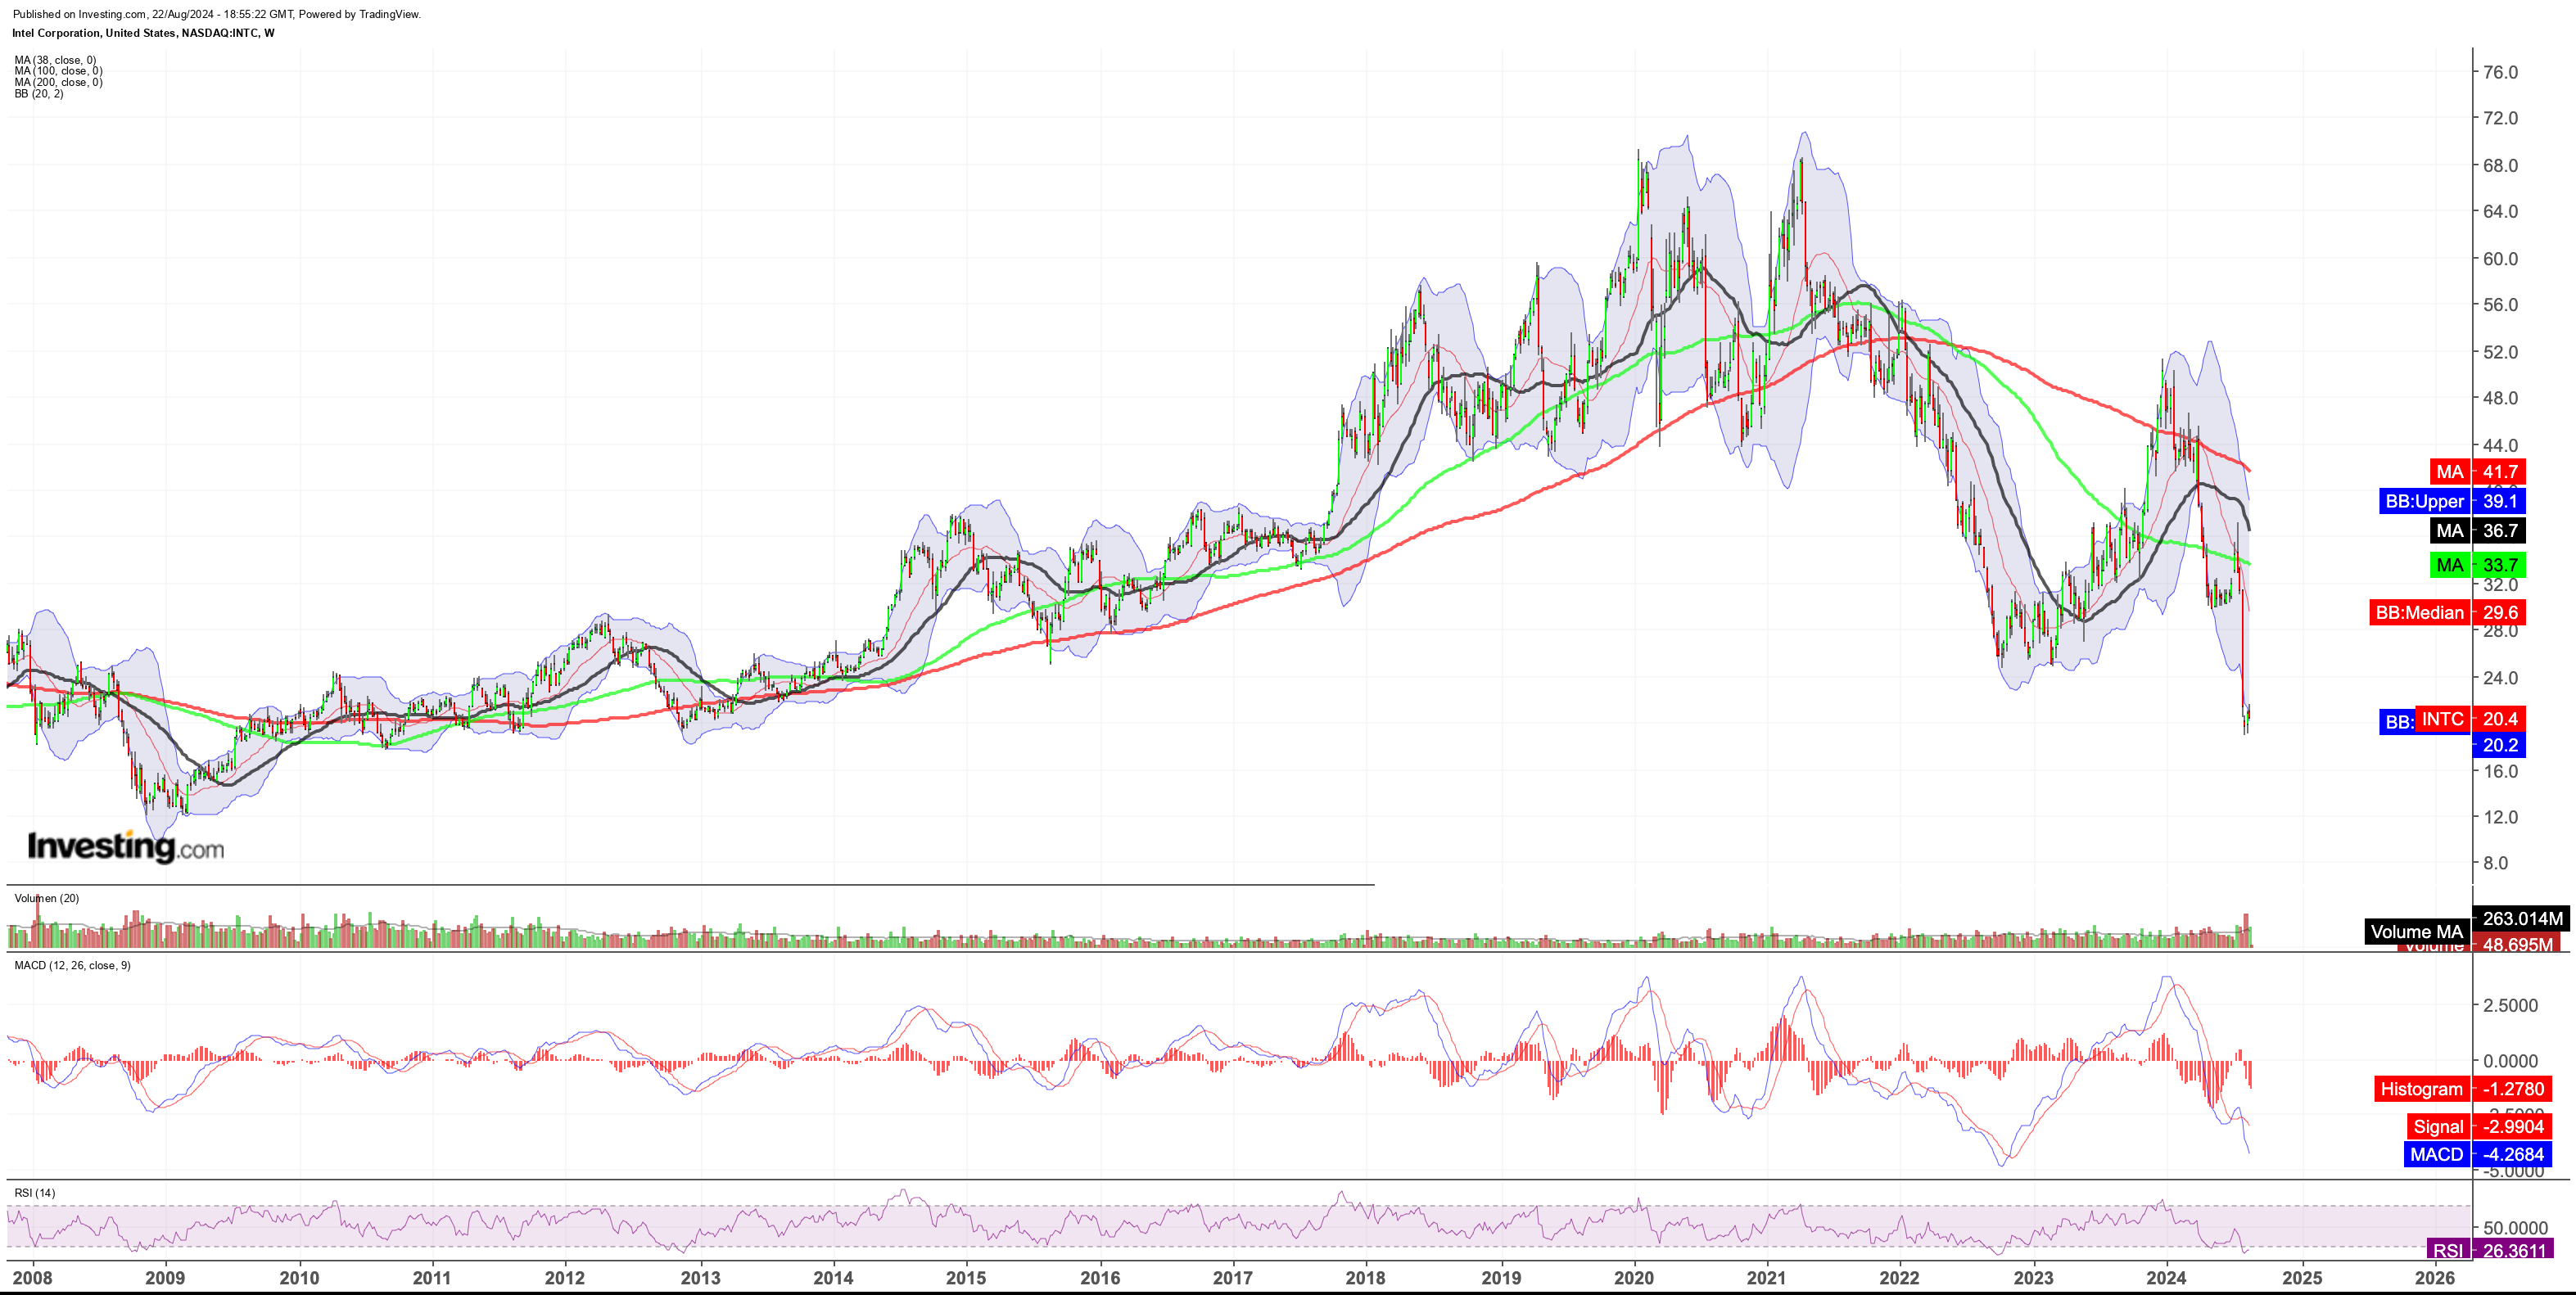The height and width of the screenshot is (1295, 2576).
Task: Click the 'MA (200, close, 0)' indicator legend
Action: coord(58,82)
